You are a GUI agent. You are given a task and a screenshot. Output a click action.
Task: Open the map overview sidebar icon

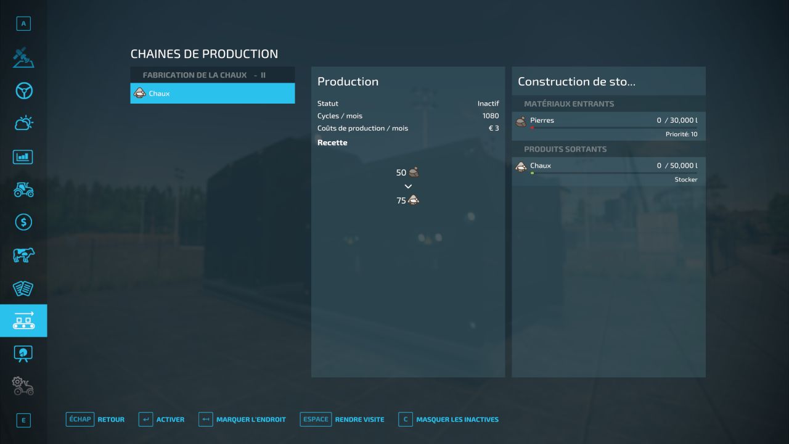pos(23,57)
